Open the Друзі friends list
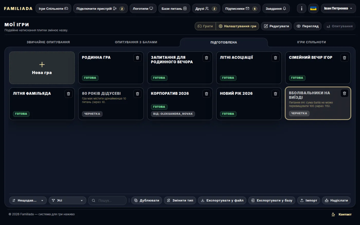Viewport: 360px width, 225px height. 206,8
